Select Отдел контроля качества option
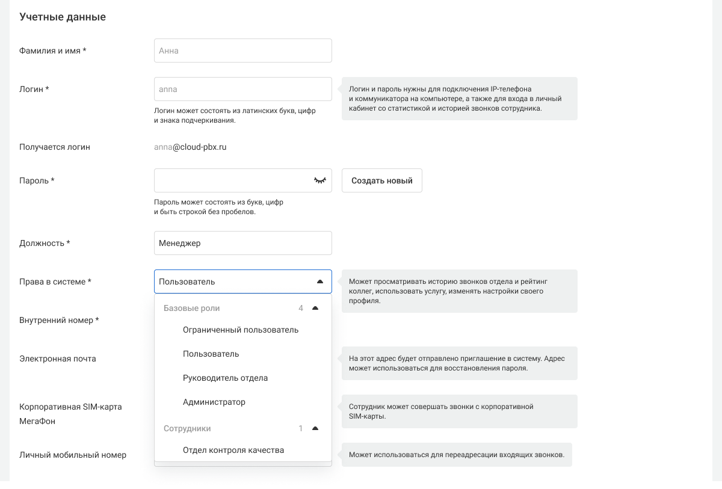The height and width of the screenshot is (489, 722). pyautogui.click(x=233, y=450)
